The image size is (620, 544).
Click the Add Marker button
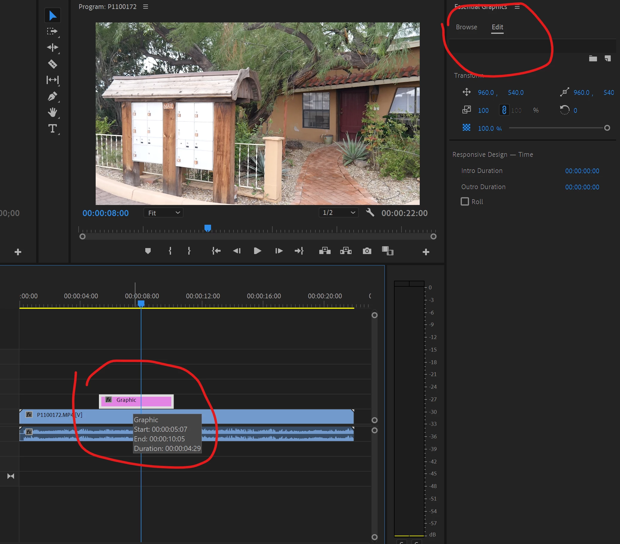click(x=148, y=251)
